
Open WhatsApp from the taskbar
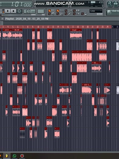point(14,156)
